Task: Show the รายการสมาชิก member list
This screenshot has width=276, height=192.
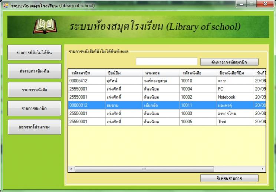Action: [x=34, y=108]
